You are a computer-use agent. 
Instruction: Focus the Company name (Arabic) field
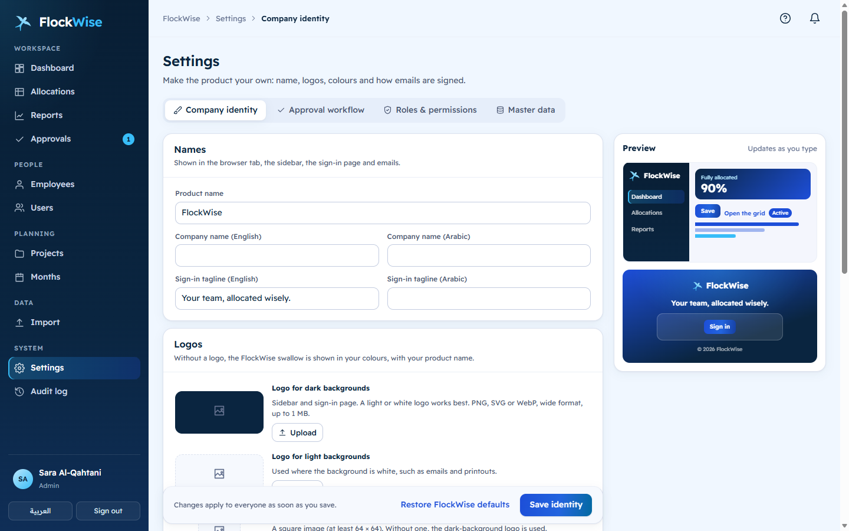(x=489, y=255)
